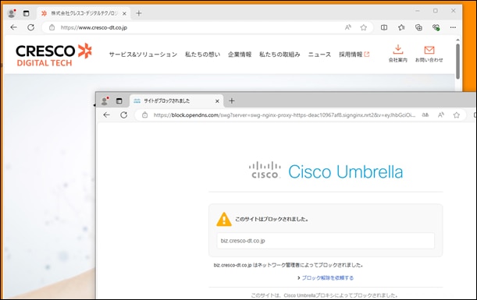This screenshot has height=300, width=477.
Task: Open new tab in blocked-site window
Action: [232, 101]
